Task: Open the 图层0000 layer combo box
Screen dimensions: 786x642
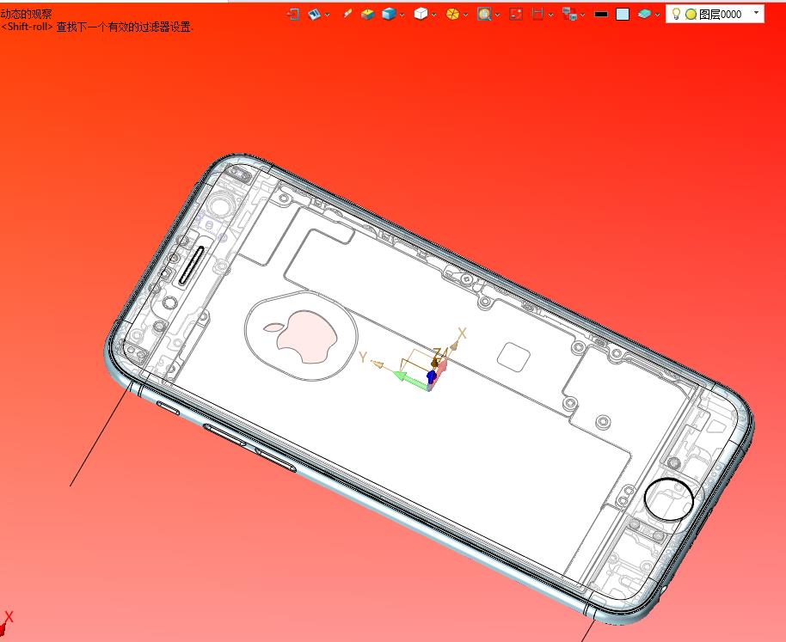Action: tap(715, 14)
